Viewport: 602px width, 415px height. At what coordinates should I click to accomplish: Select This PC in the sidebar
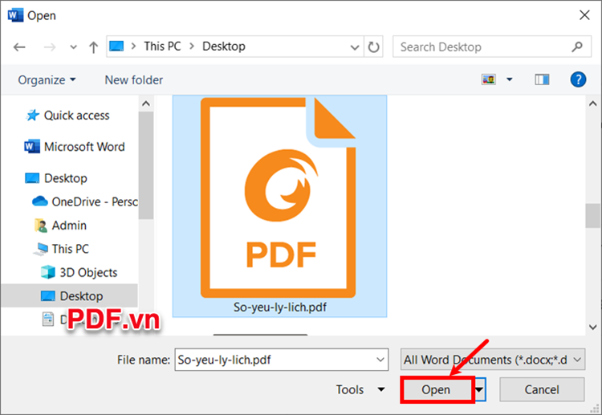62,249
